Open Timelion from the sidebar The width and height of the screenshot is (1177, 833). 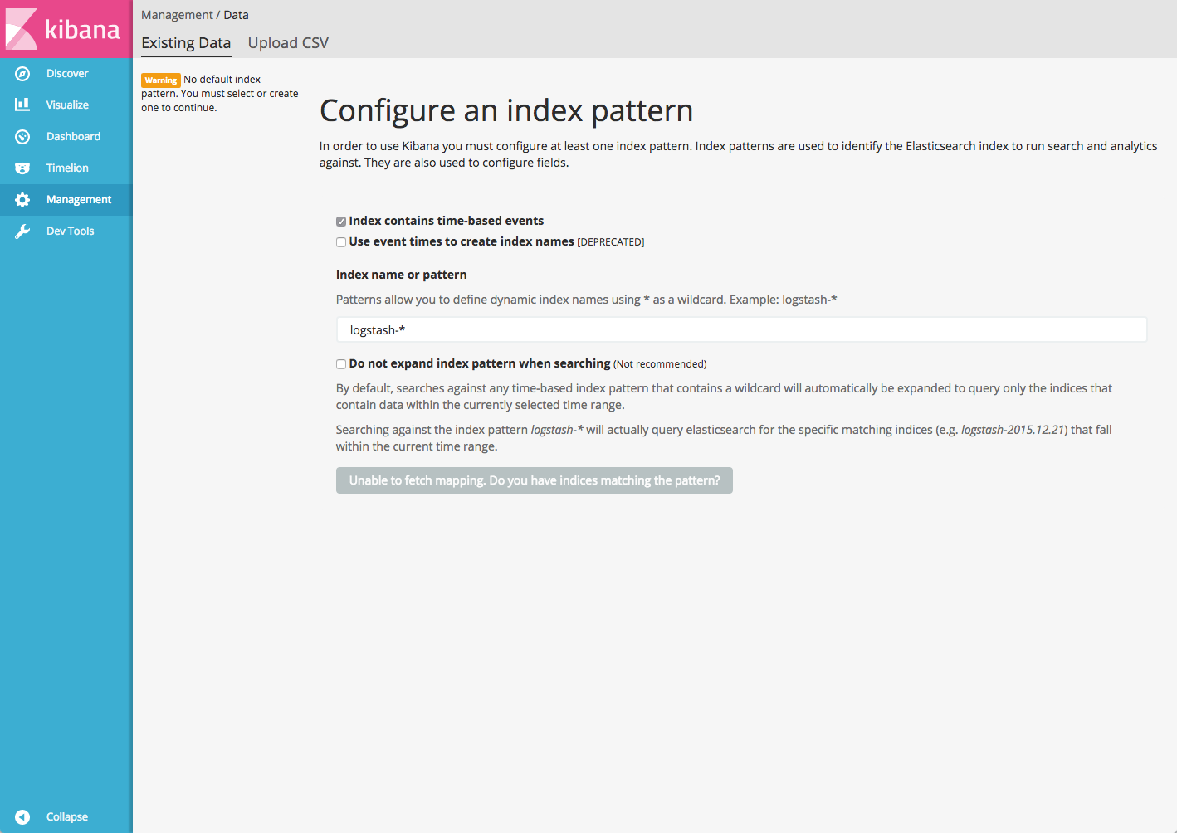(x=67, y=168)
